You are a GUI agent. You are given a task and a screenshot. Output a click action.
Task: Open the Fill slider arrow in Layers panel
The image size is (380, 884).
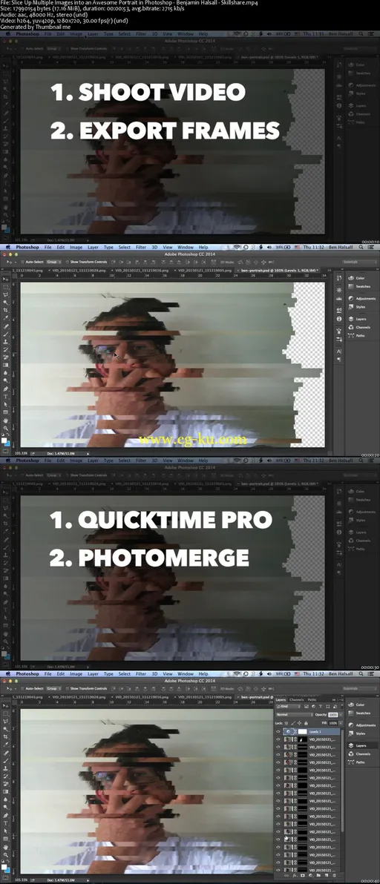click(x=341, y=723)
